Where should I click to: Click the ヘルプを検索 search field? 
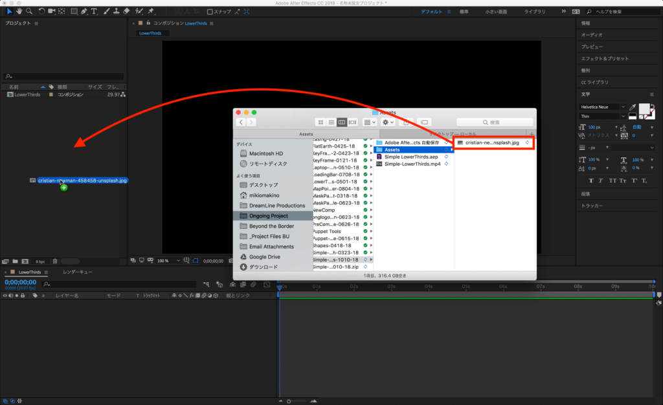624,12
